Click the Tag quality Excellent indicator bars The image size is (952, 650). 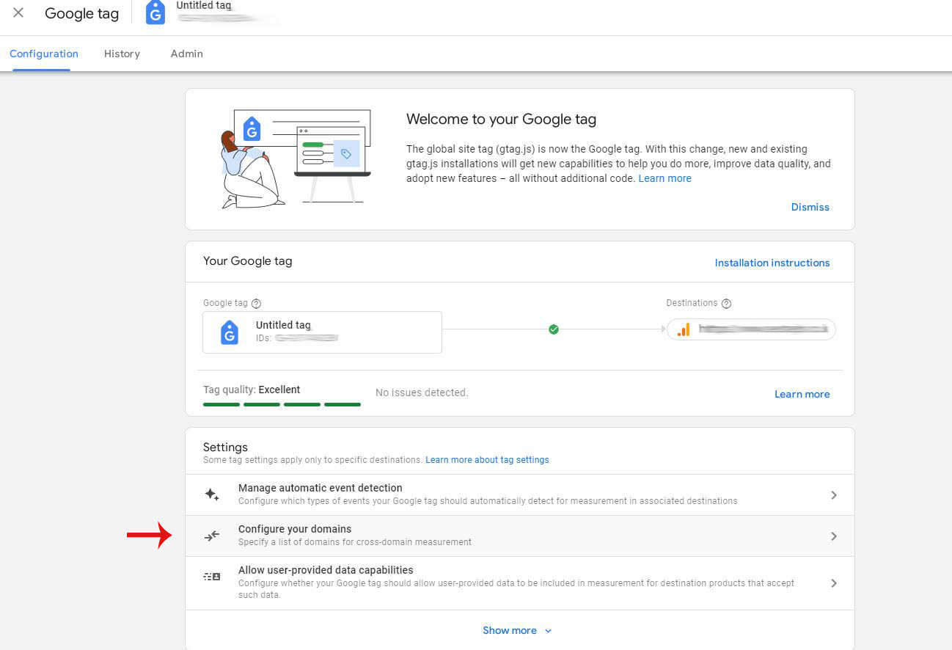tap(282, 404)
